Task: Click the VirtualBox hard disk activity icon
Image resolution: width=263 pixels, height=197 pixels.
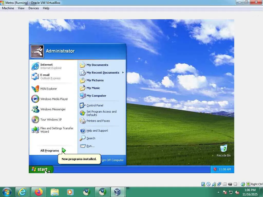Action: tap(203, 184)
